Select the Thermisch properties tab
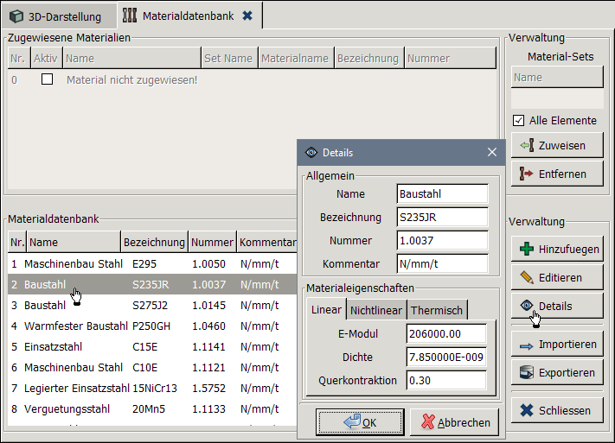This screenshot has height=443, width=615. tap(437, 310)
